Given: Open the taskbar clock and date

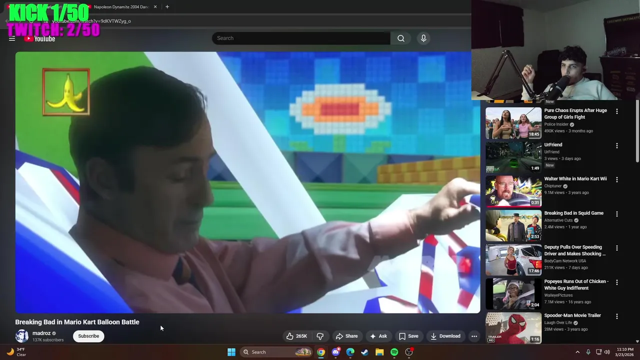Looking at the screenshot, I should coord(625,352).
